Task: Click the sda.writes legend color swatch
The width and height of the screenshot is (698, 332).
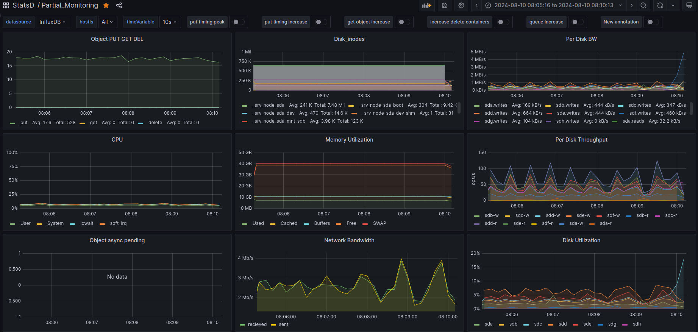Action: (x=477, y=106)
